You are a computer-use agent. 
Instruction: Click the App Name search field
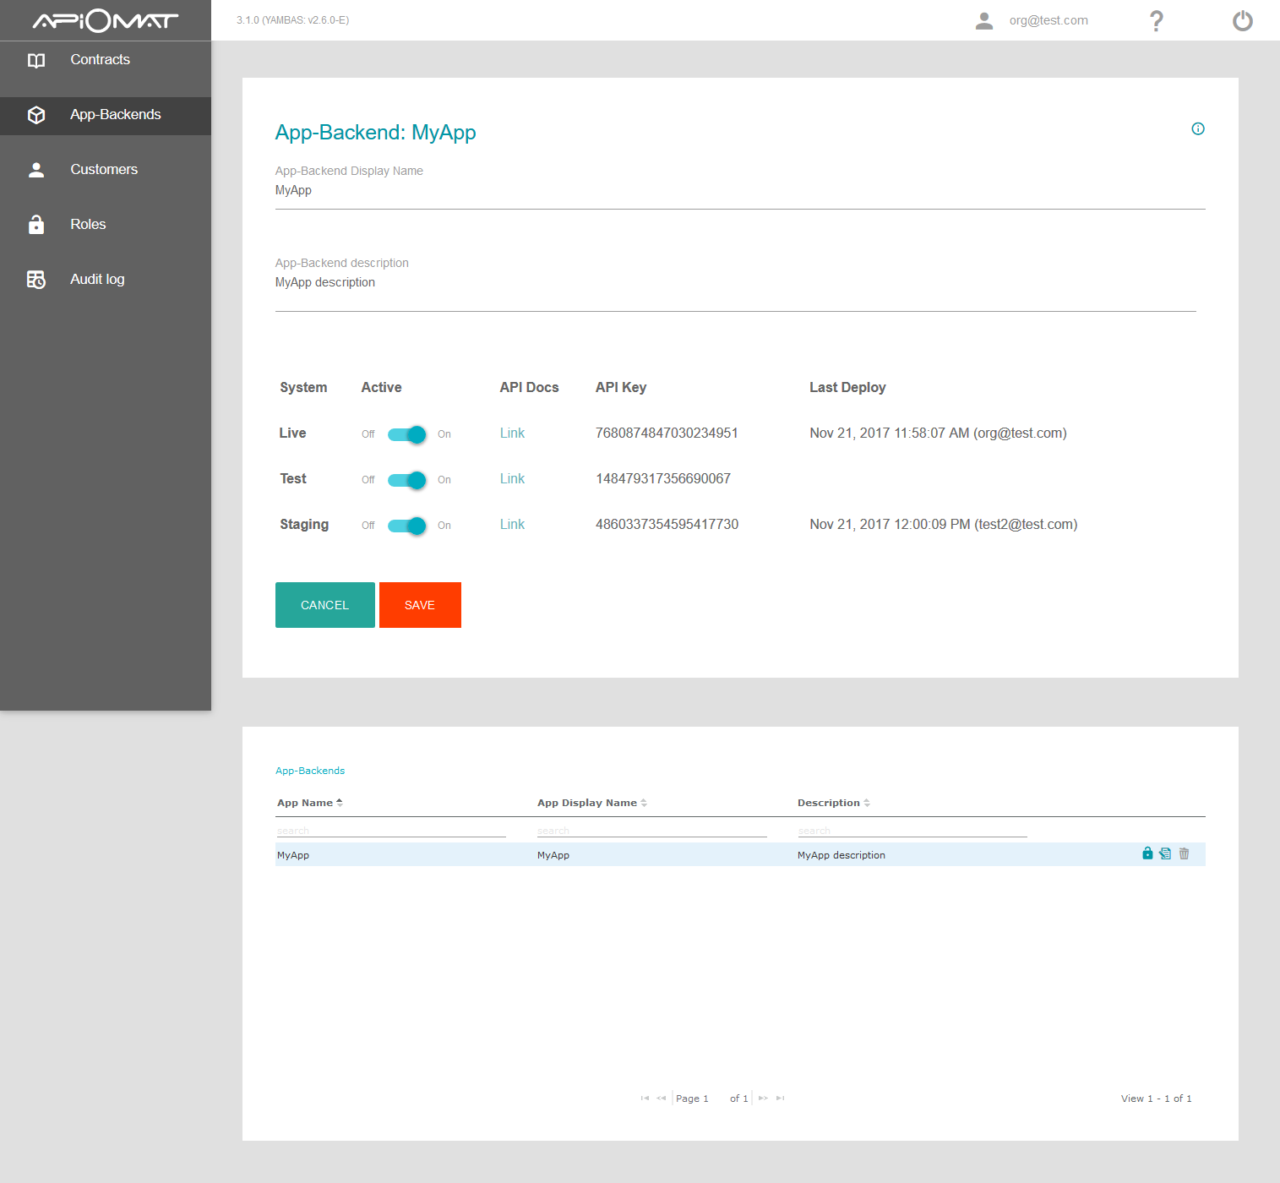click(391, 831)
